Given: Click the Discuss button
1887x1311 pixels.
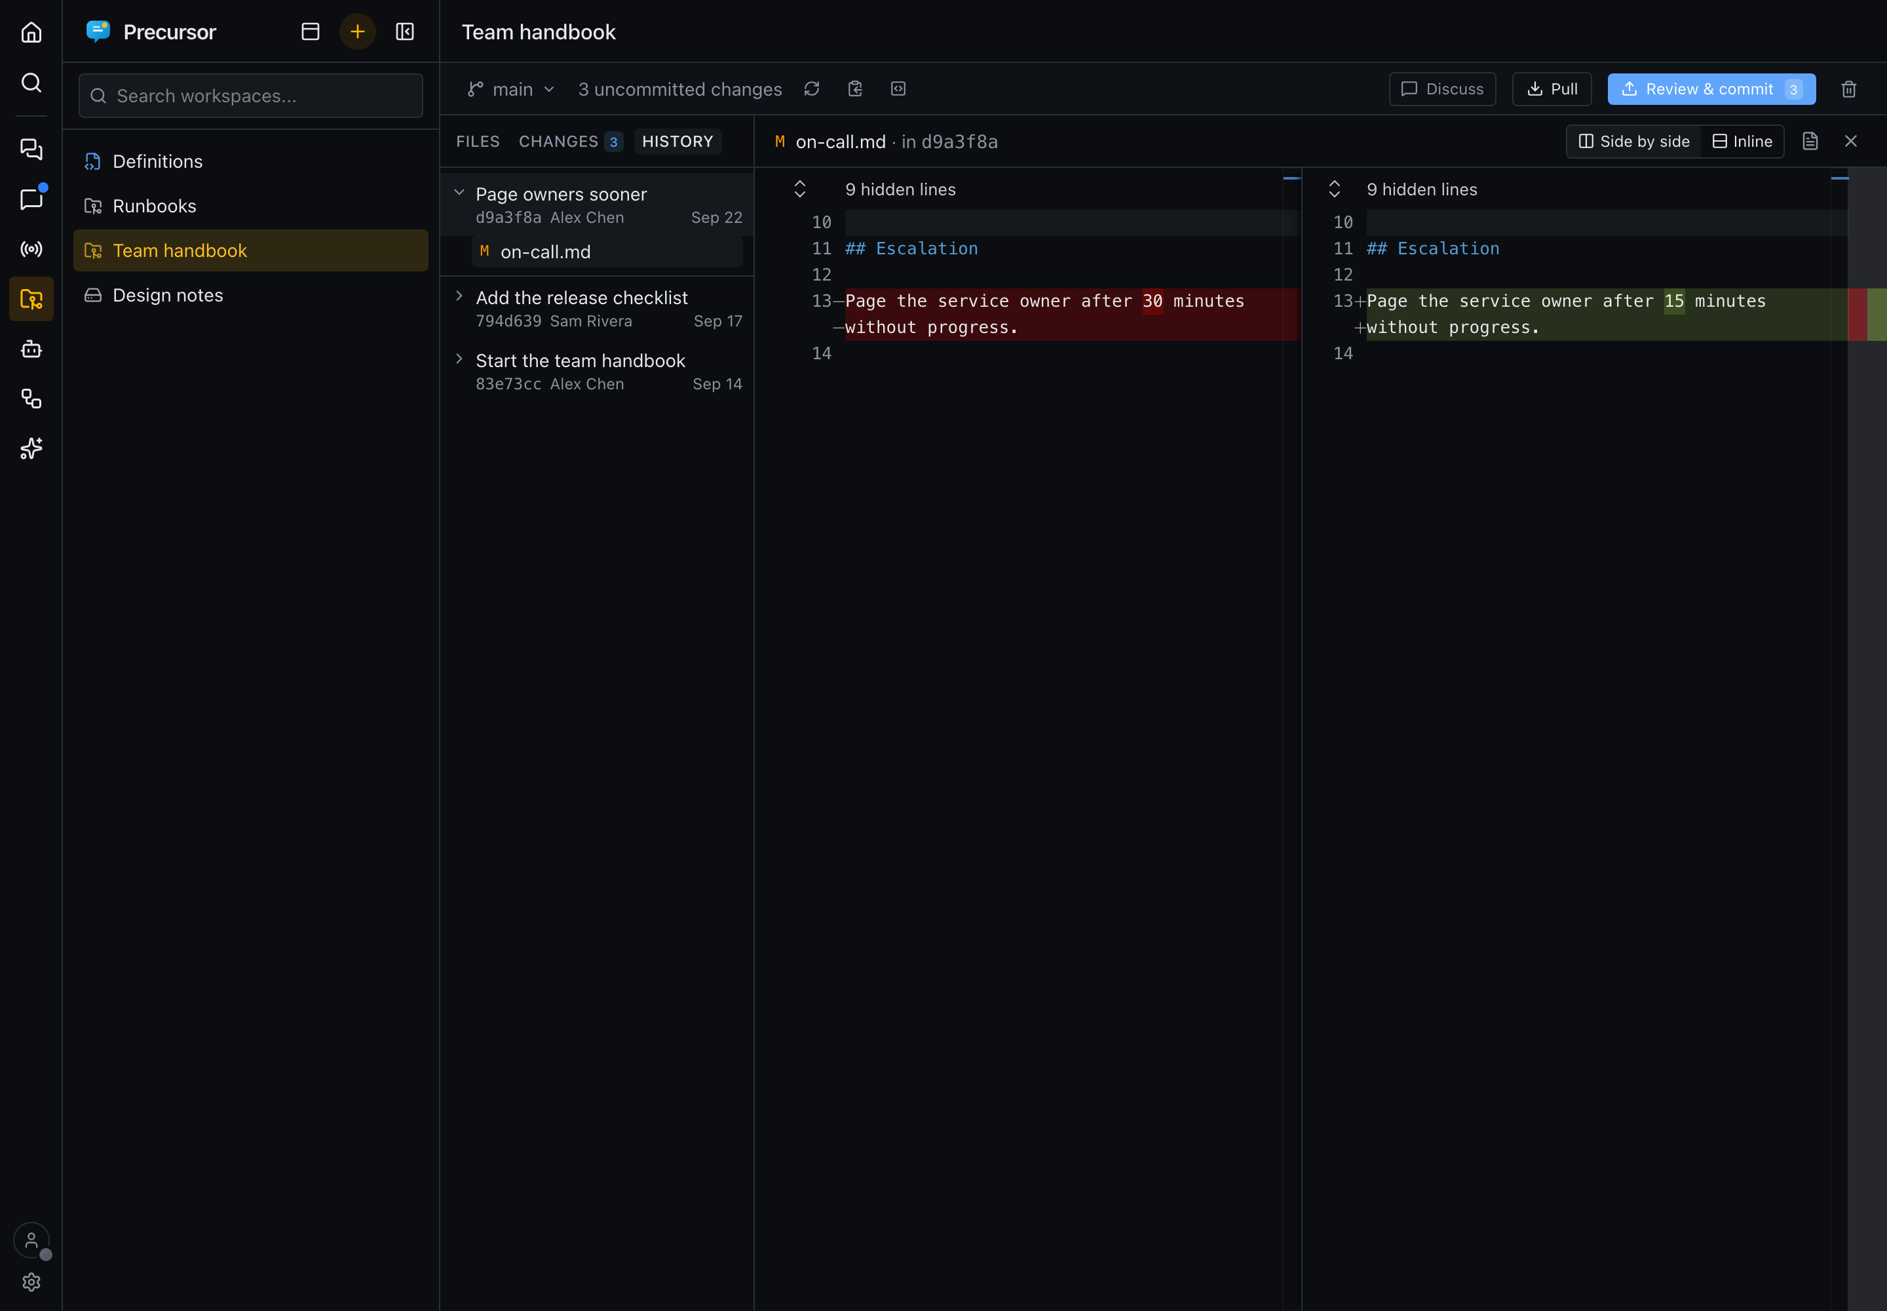Looking at the screenshot, I should pos(1442,88).
